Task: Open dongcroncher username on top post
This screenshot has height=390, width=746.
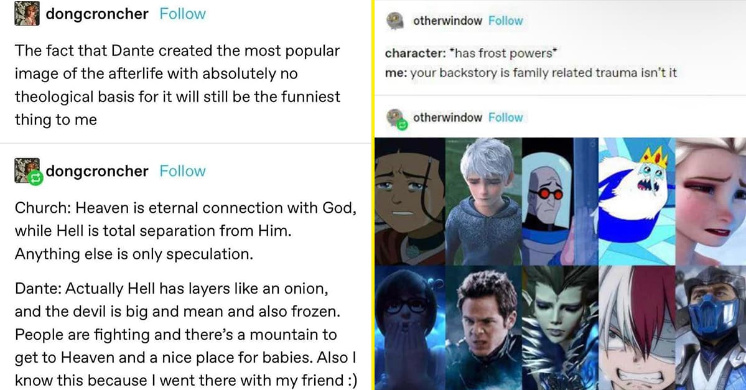Action: tap(97, 14)
